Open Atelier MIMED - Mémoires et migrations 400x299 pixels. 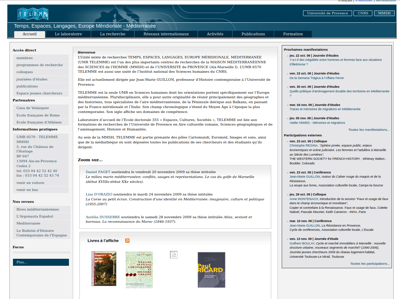[317, 123]
